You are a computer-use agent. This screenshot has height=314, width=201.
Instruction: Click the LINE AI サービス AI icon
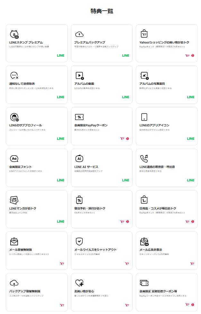click(79, 158)
